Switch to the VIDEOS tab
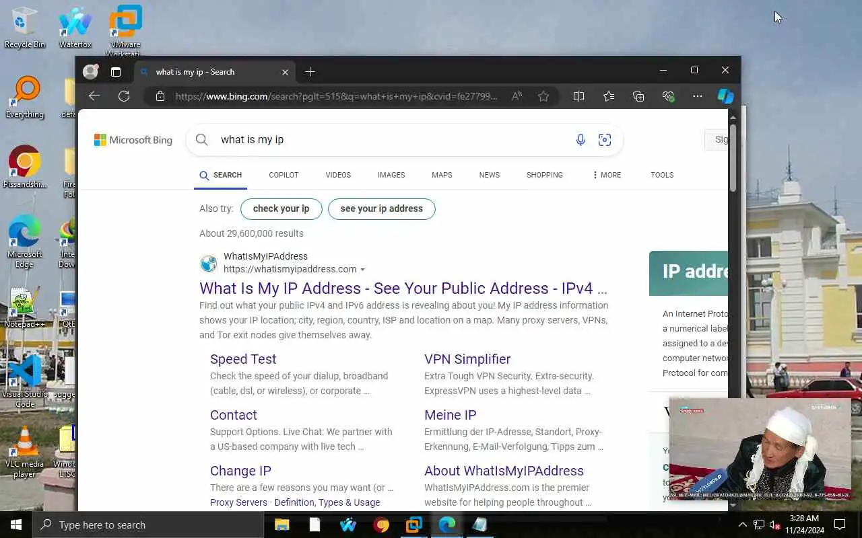 click(x=338, y=175)
